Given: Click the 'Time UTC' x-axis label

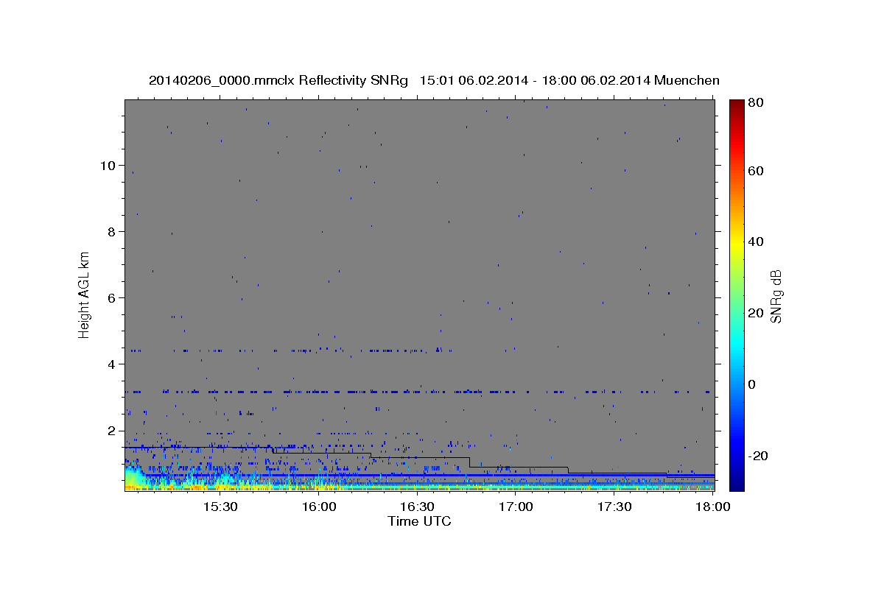Looking at the screenshot, I should 419,521.
